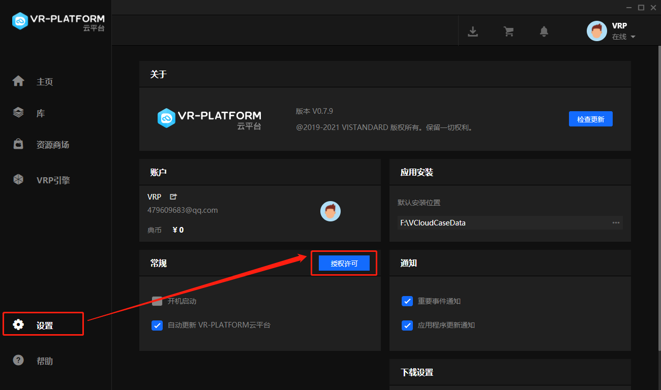Open the downloads icon in top bar
The height and width of the screenshot is (390, 661).
473,31
